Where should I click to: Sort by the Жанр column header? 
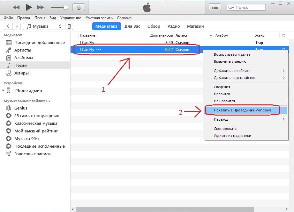(267, 35)
